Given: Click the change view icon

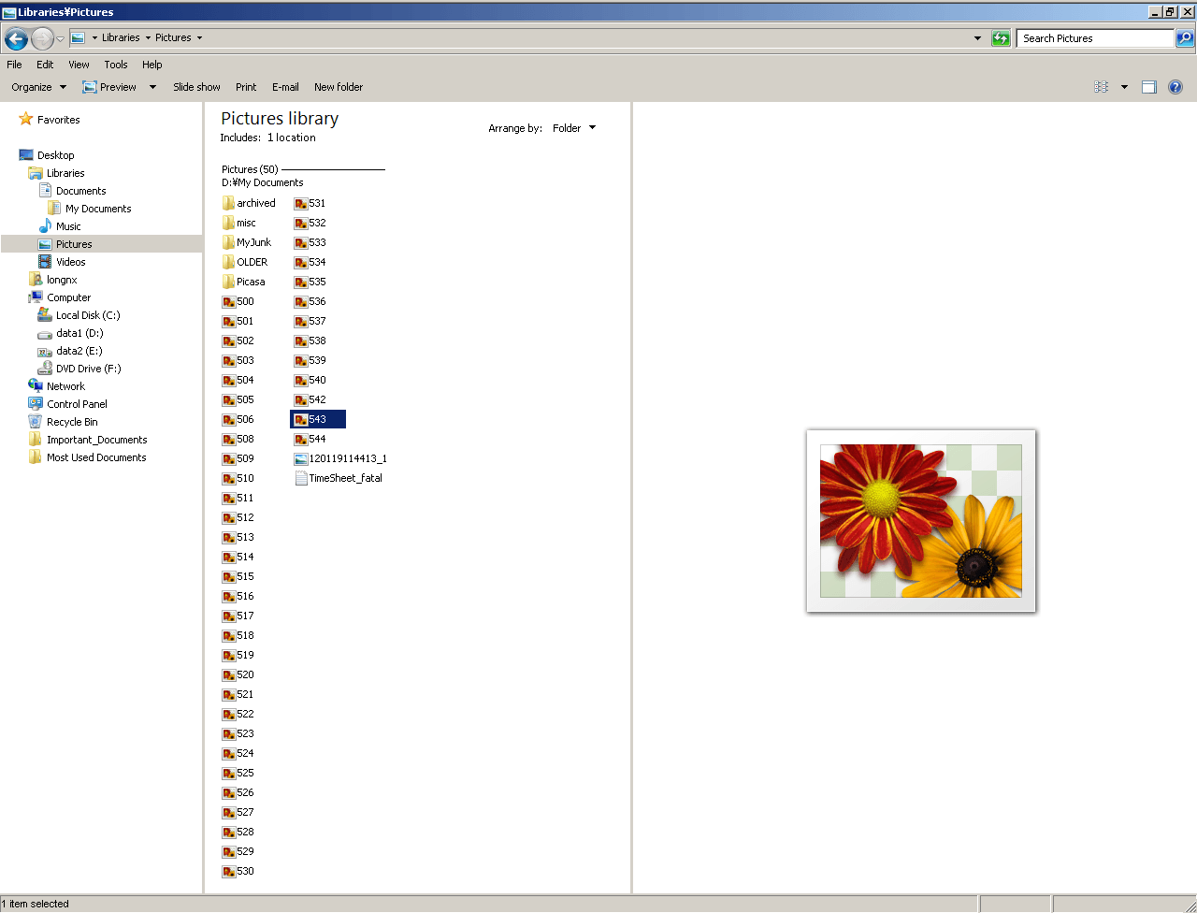Looking at the screenshot, I should [1102, 87].
